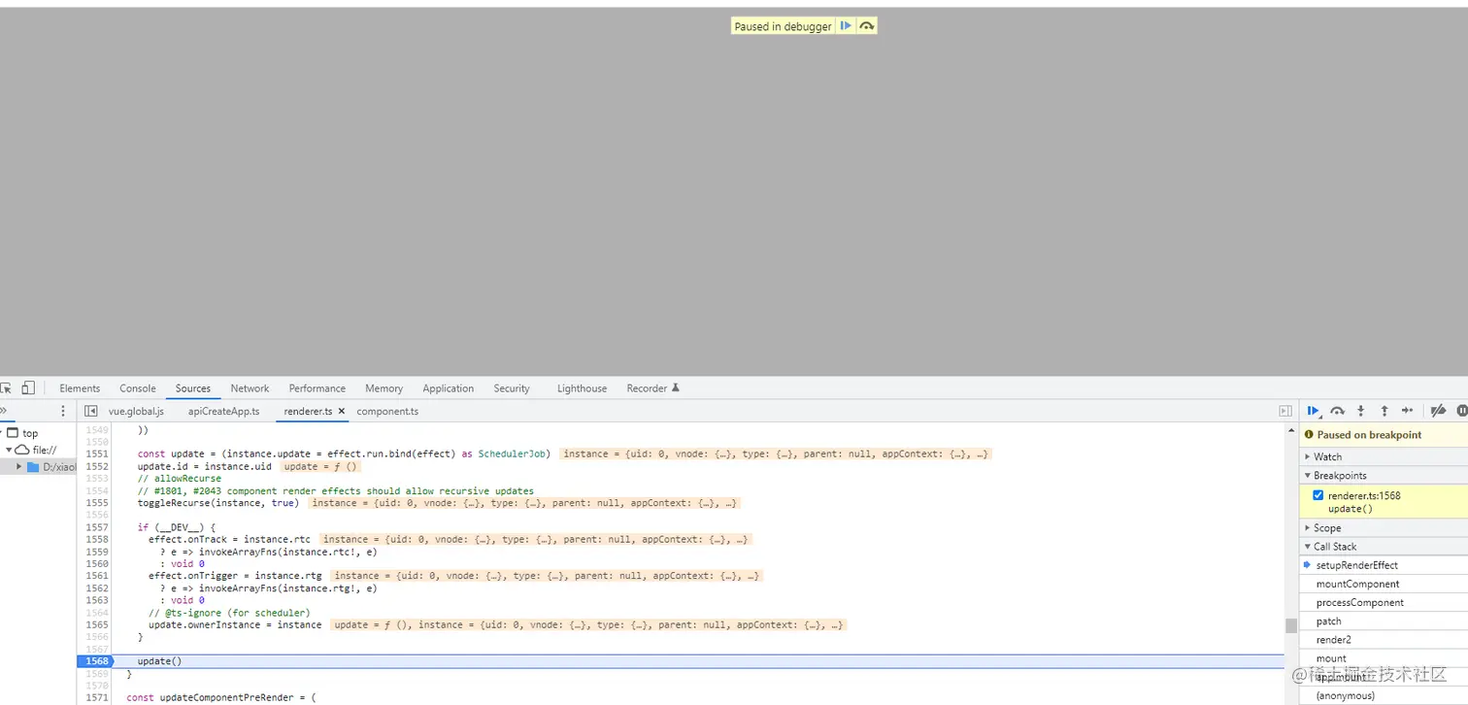
Task: Step into next function call
Action: point(1361,411)
